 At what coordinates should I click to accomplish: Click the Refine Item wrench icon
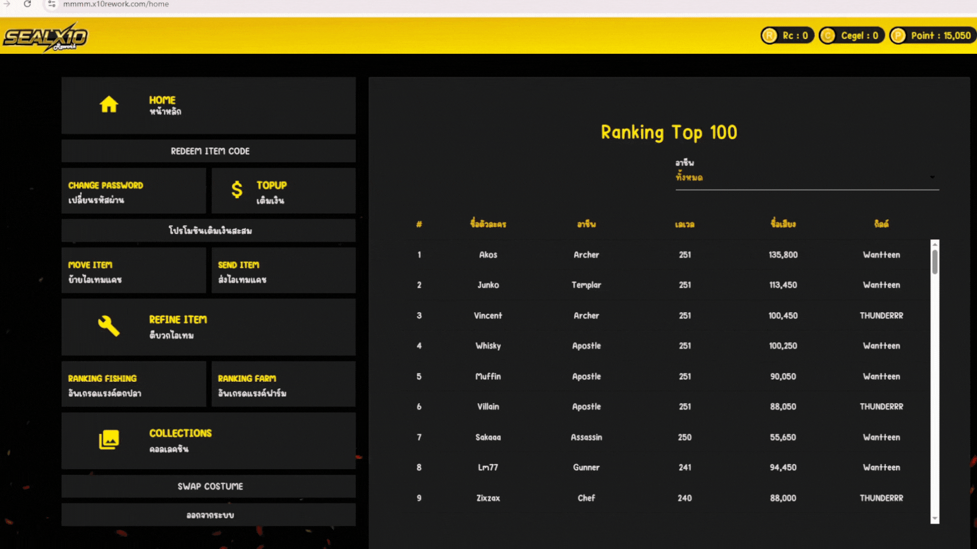(x=108, y=326)
